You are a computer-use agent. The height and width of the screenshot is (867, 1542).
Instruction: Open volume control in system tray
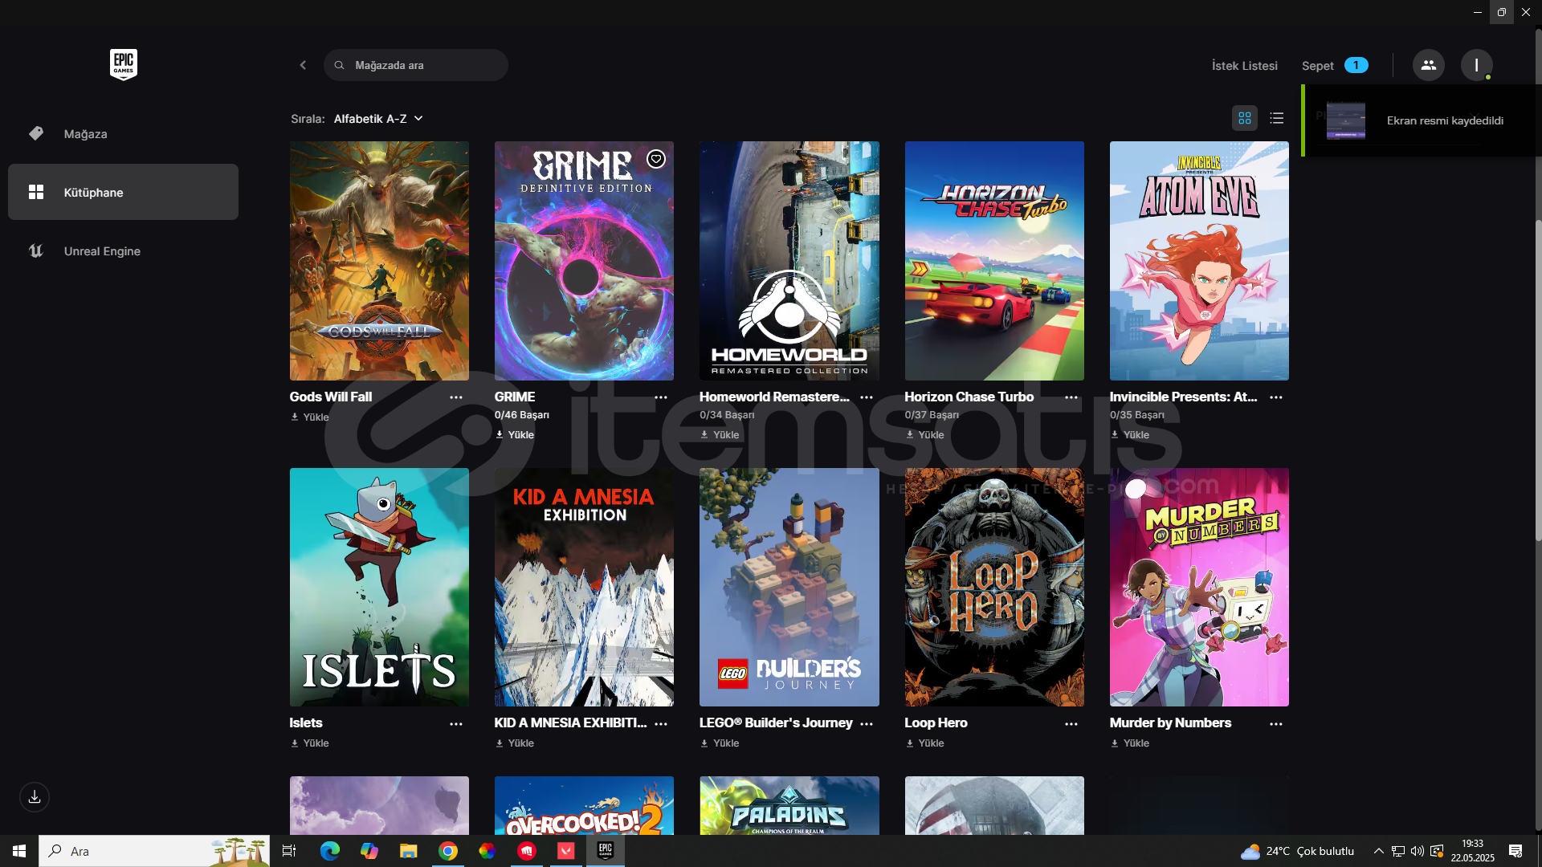point(1418,851)
